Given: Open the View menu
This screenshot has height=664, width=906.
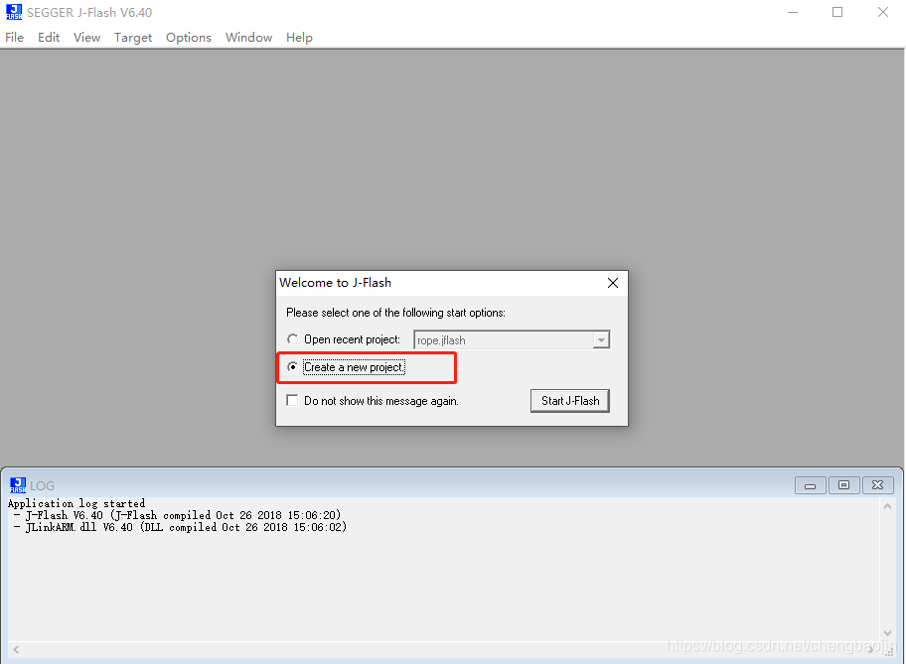Looking at the screenshot, I should 86,38.
